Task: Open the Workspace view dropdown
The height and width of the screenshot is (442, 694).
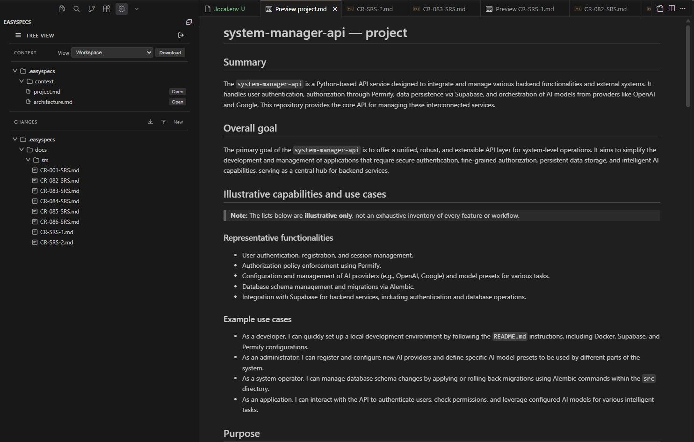Action: click(112, 52)
